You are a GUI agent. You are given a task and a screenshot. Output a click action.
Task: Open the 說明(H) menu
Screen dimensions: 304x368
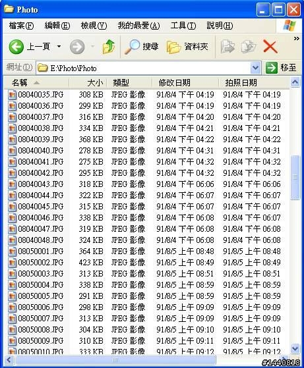(220, 26)
